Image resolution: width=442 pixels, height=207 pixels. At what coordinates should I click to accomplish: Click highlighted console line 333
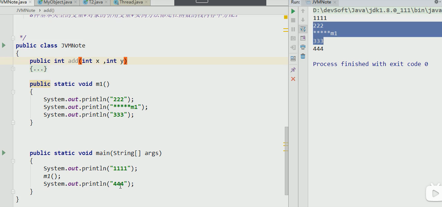click(x=318, y=41)
